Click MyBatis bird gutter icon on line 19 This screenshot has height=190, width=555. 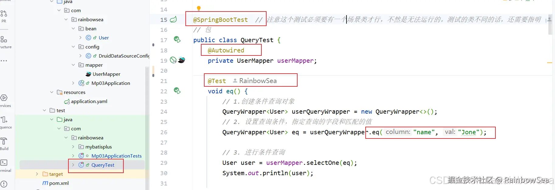tap(181, 60)
